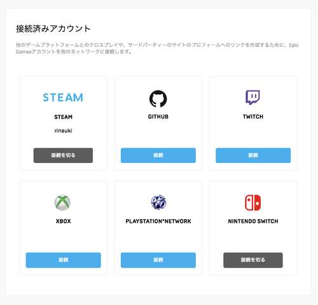318x305 pixels.
Task: Click the STEAM card label
Action: 63,117
